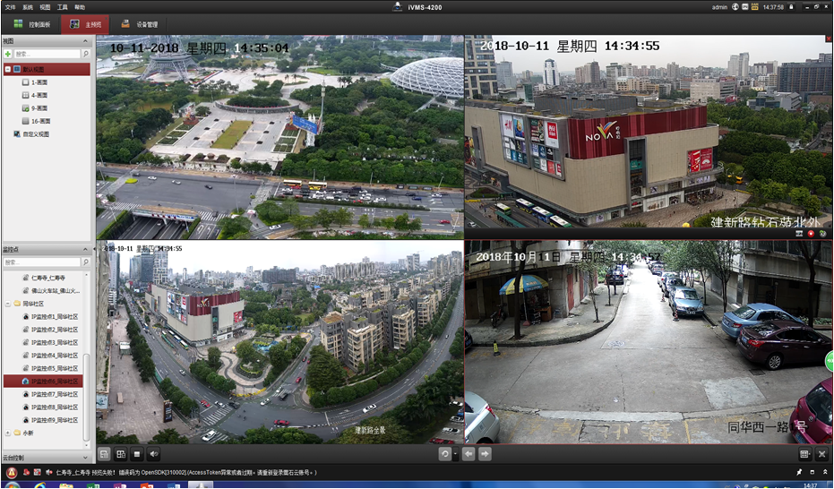Expand the 永新 folder

(8, 433)
